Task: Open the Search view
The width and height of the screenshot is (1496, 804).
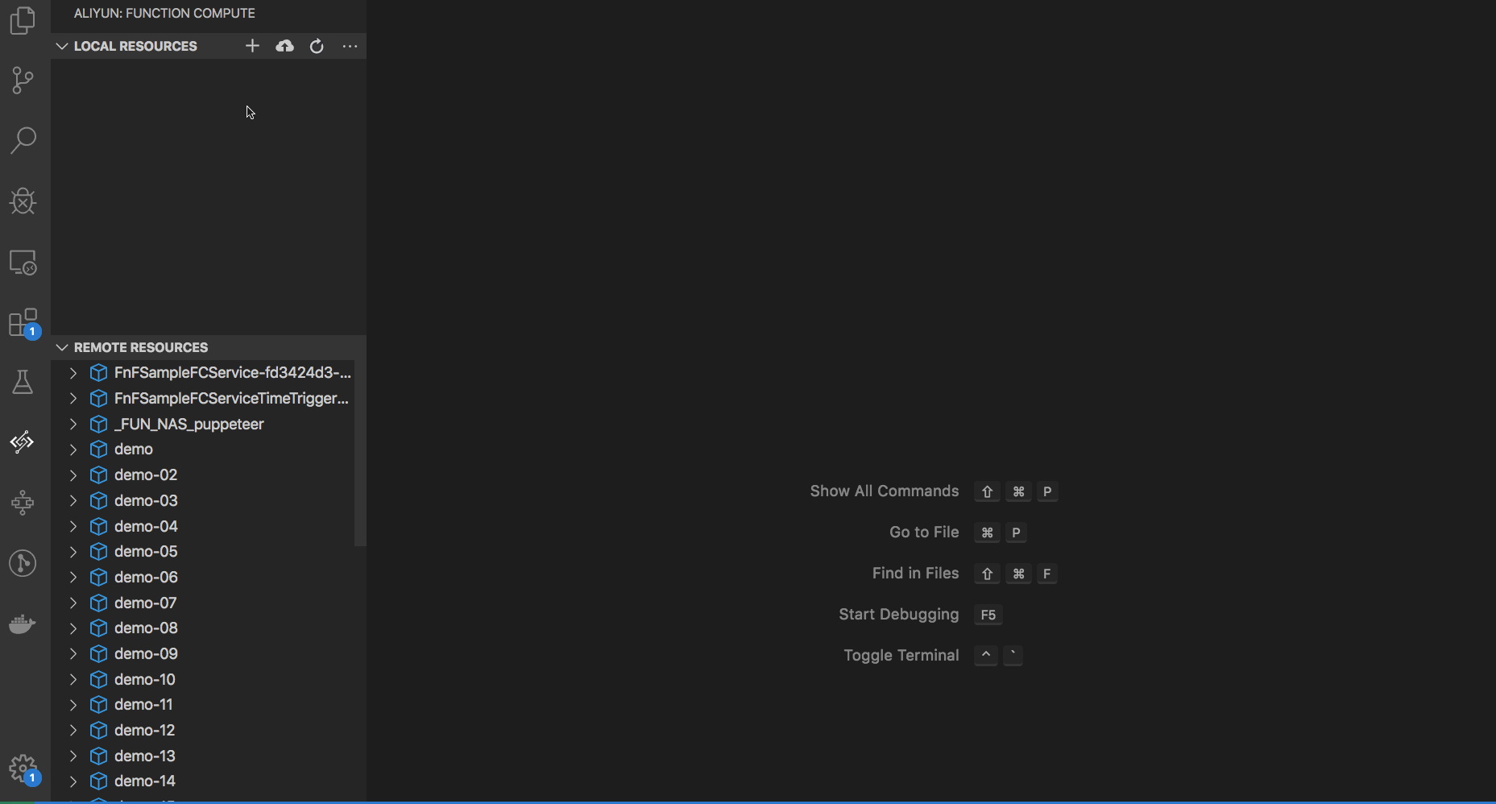Action: (23, 140)
